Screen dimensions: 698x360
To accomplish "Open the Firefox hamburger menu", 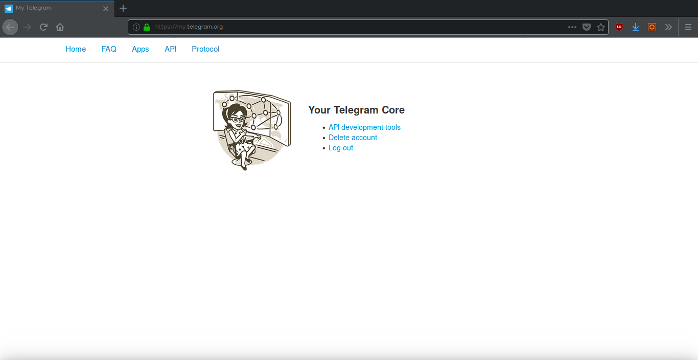I will (688, 27).
